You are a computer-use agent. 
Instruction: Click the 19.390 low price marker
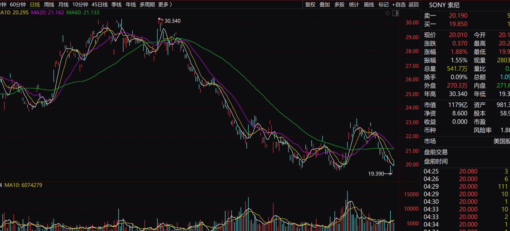[376, 174]
